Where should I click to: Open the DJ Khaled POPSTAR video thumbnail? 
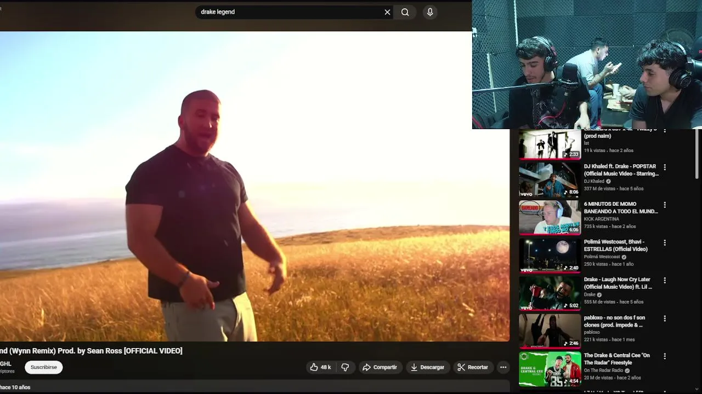[x=550, y=179]
